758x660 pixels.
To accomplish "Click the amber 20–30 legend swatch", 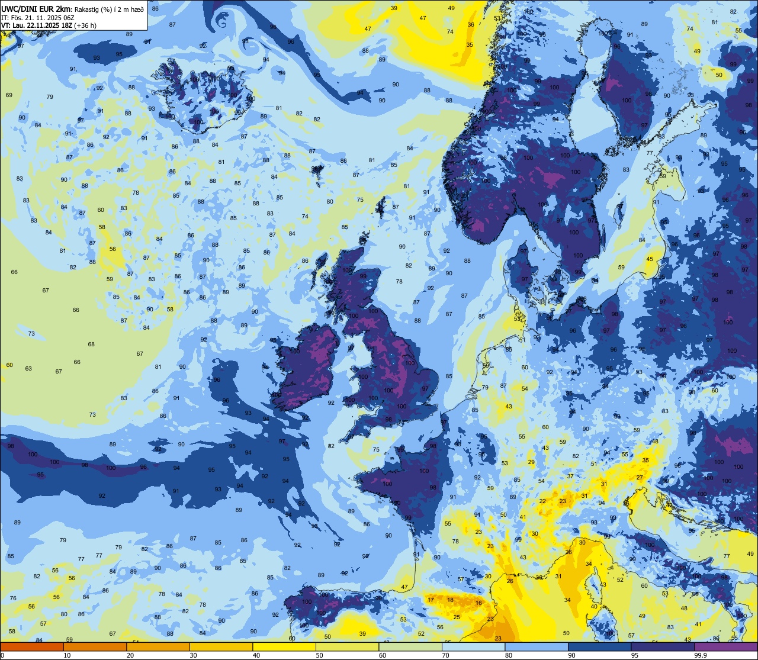I will pos(158,646).
